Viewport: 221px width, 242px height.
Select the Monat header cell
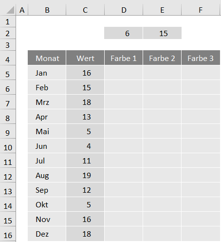(x=47, y=58)
